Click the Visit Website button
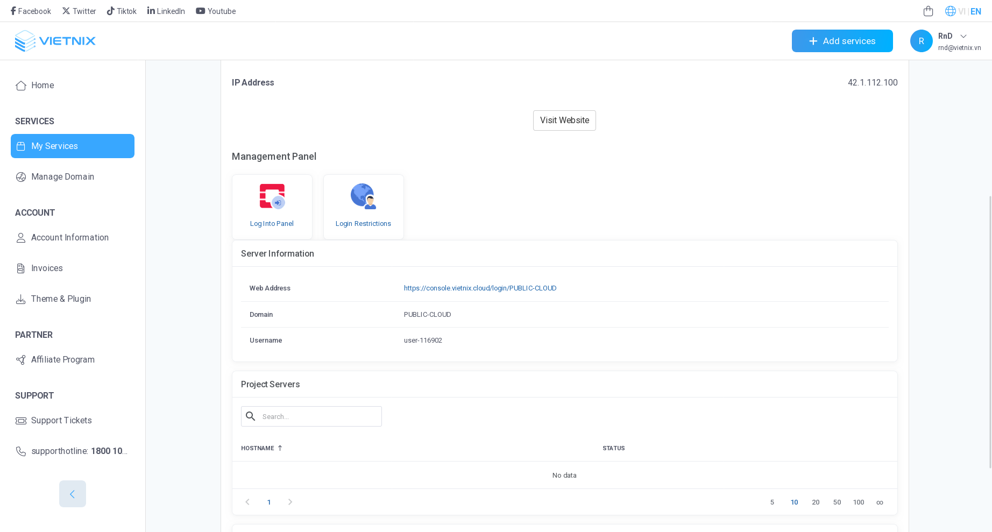 coord(564,120)
